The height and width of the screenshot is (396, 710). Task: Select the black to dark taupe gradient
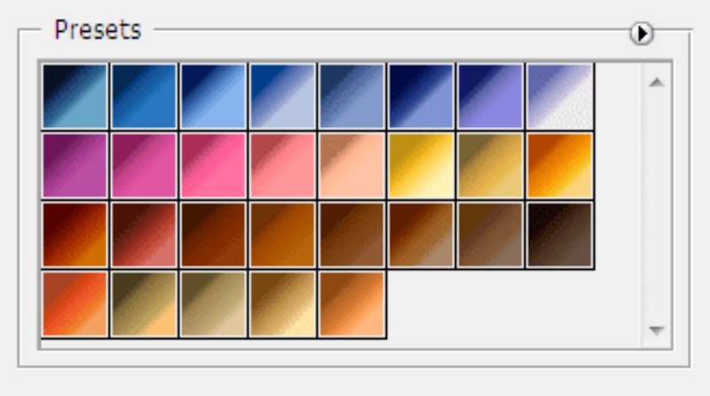[x=560, y=234]
